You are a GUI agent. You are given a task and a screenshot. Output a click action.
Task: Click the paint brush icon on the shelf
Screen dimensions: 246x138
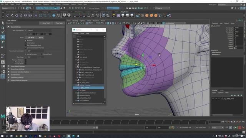coord(138,15)
